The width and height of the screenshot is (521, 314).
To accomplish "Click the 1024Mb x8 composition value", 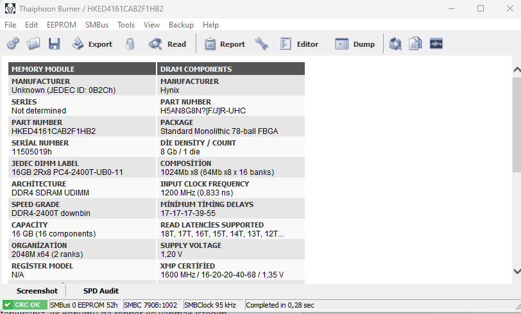I will click(x=218, y=172).
